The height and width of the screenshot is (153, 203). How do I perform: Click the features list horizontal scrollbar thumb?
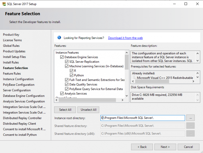click(x=87, y=100)
